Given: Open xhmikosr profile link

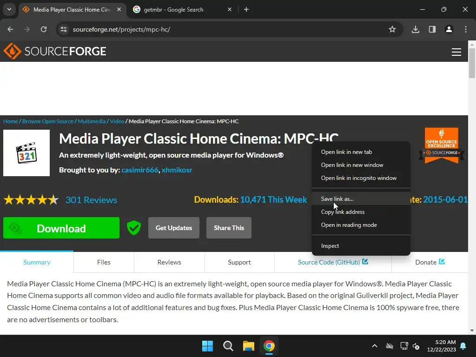Looking at the screenshot, I should coord(177,170).
